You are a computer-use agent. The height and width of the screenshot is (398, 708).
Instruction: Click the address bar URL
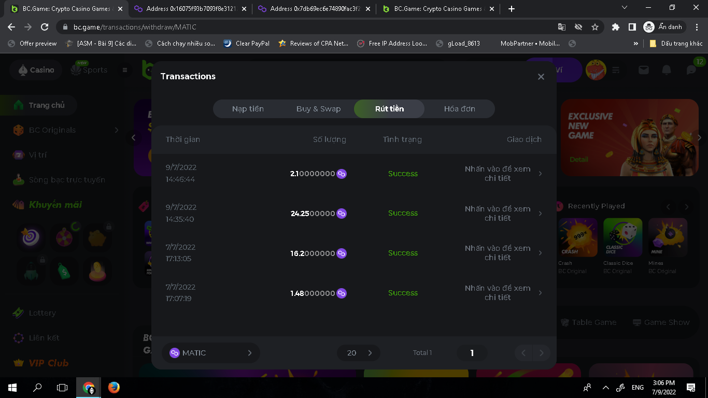point(135,27)
